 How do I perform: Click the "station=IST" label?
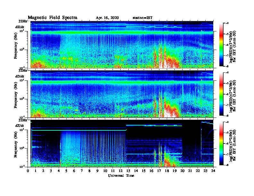point(142,18)
